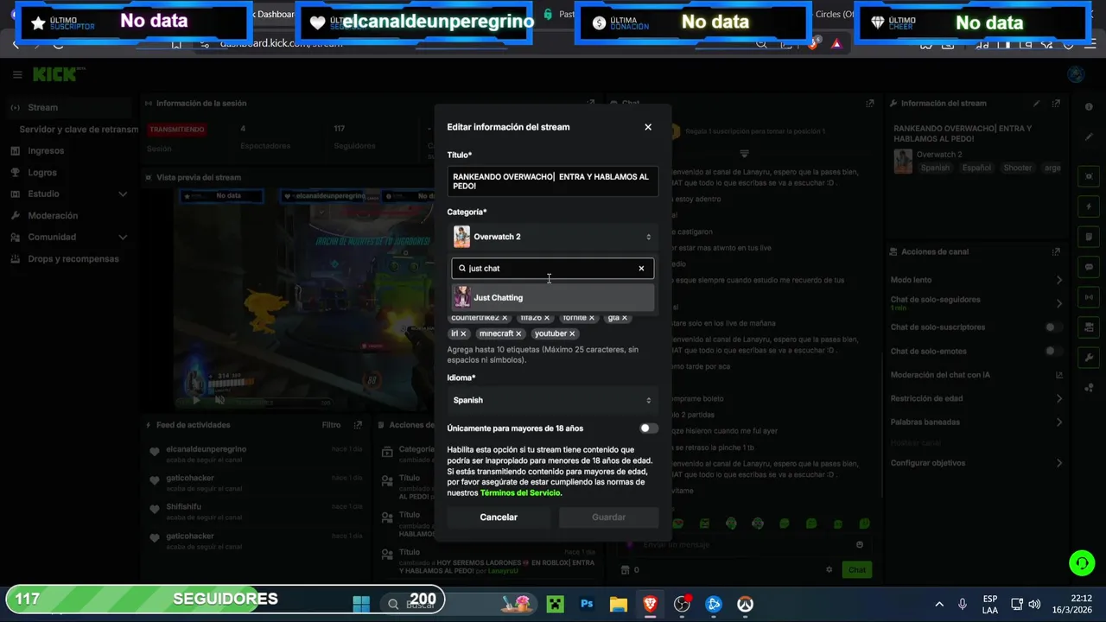Viewport: 1106px width, 622px height.
Task: Clear the category search text with X
Action: click(x=641, y=269)
